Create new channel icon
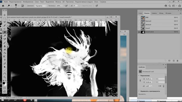The image size is (182, 102). click(174, 61)
